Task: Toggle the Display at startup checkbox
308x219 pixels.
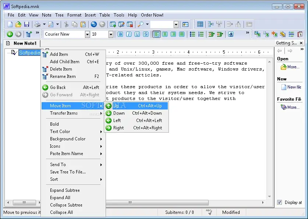Action: click(279, 202)
